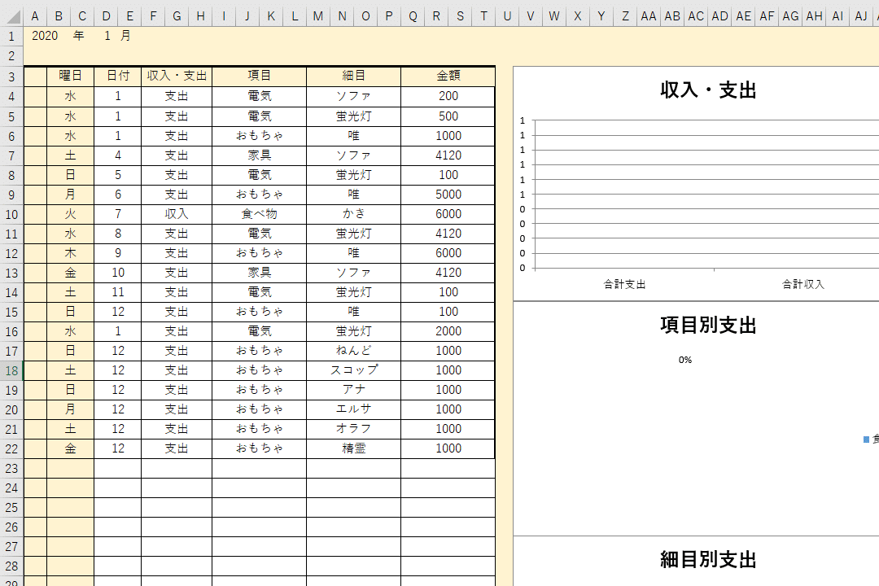879x586 pixels.
Task: Select column header A
Action: pos(35,17)
